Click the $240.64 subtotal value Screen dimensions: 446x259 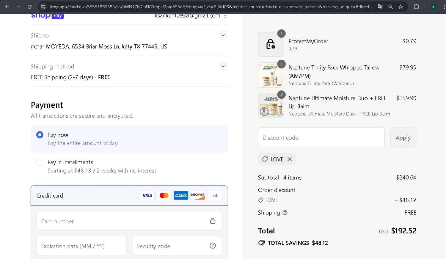click(x=406, y=178)
